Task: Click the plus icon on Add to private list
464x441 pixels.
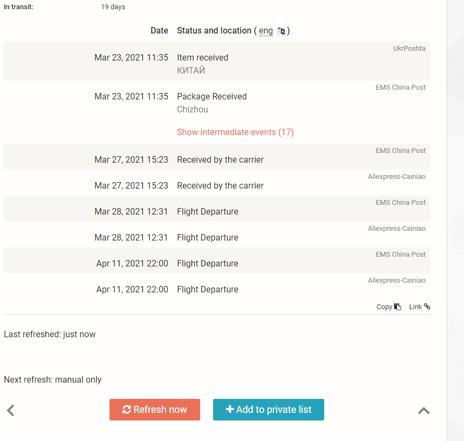Action: tap(230, 409)
